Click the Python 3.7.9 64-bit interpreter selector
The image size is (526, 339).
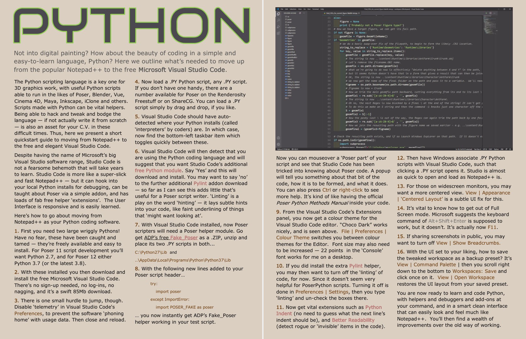click(284, 149)
